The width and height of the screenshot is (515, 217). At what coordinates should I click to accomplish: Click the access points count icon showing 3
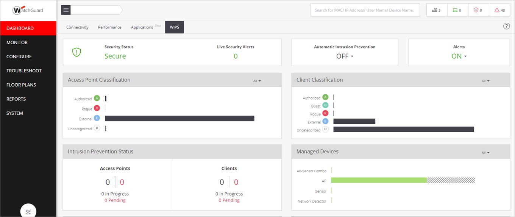(437, 10)
